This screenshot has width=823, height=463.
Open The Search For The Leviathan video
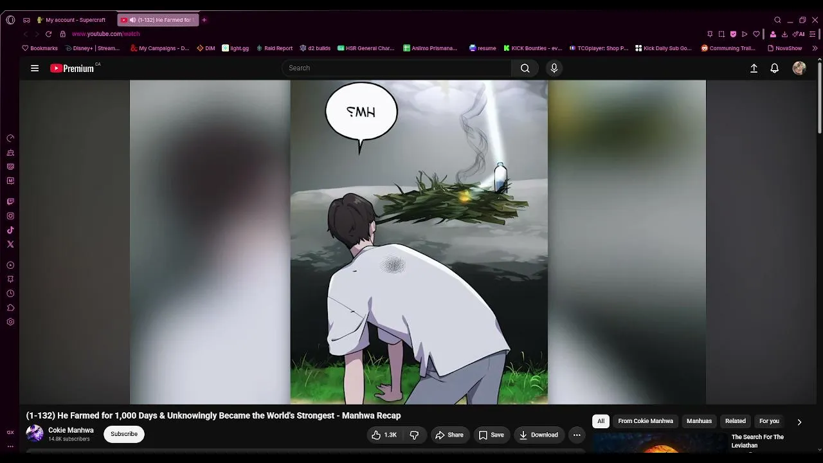757,441
